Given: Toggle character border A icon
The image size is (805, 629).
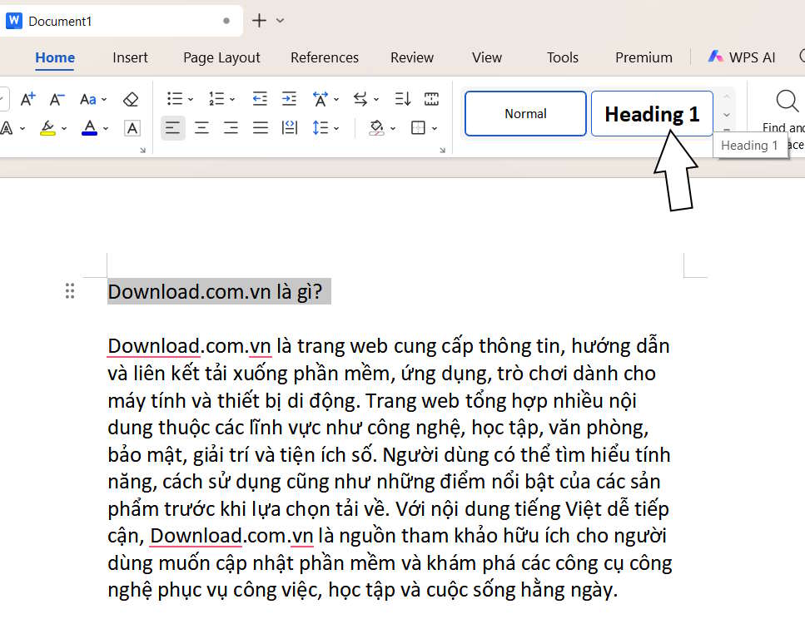Looking at the screenshot, I should (x=132, y=128).
